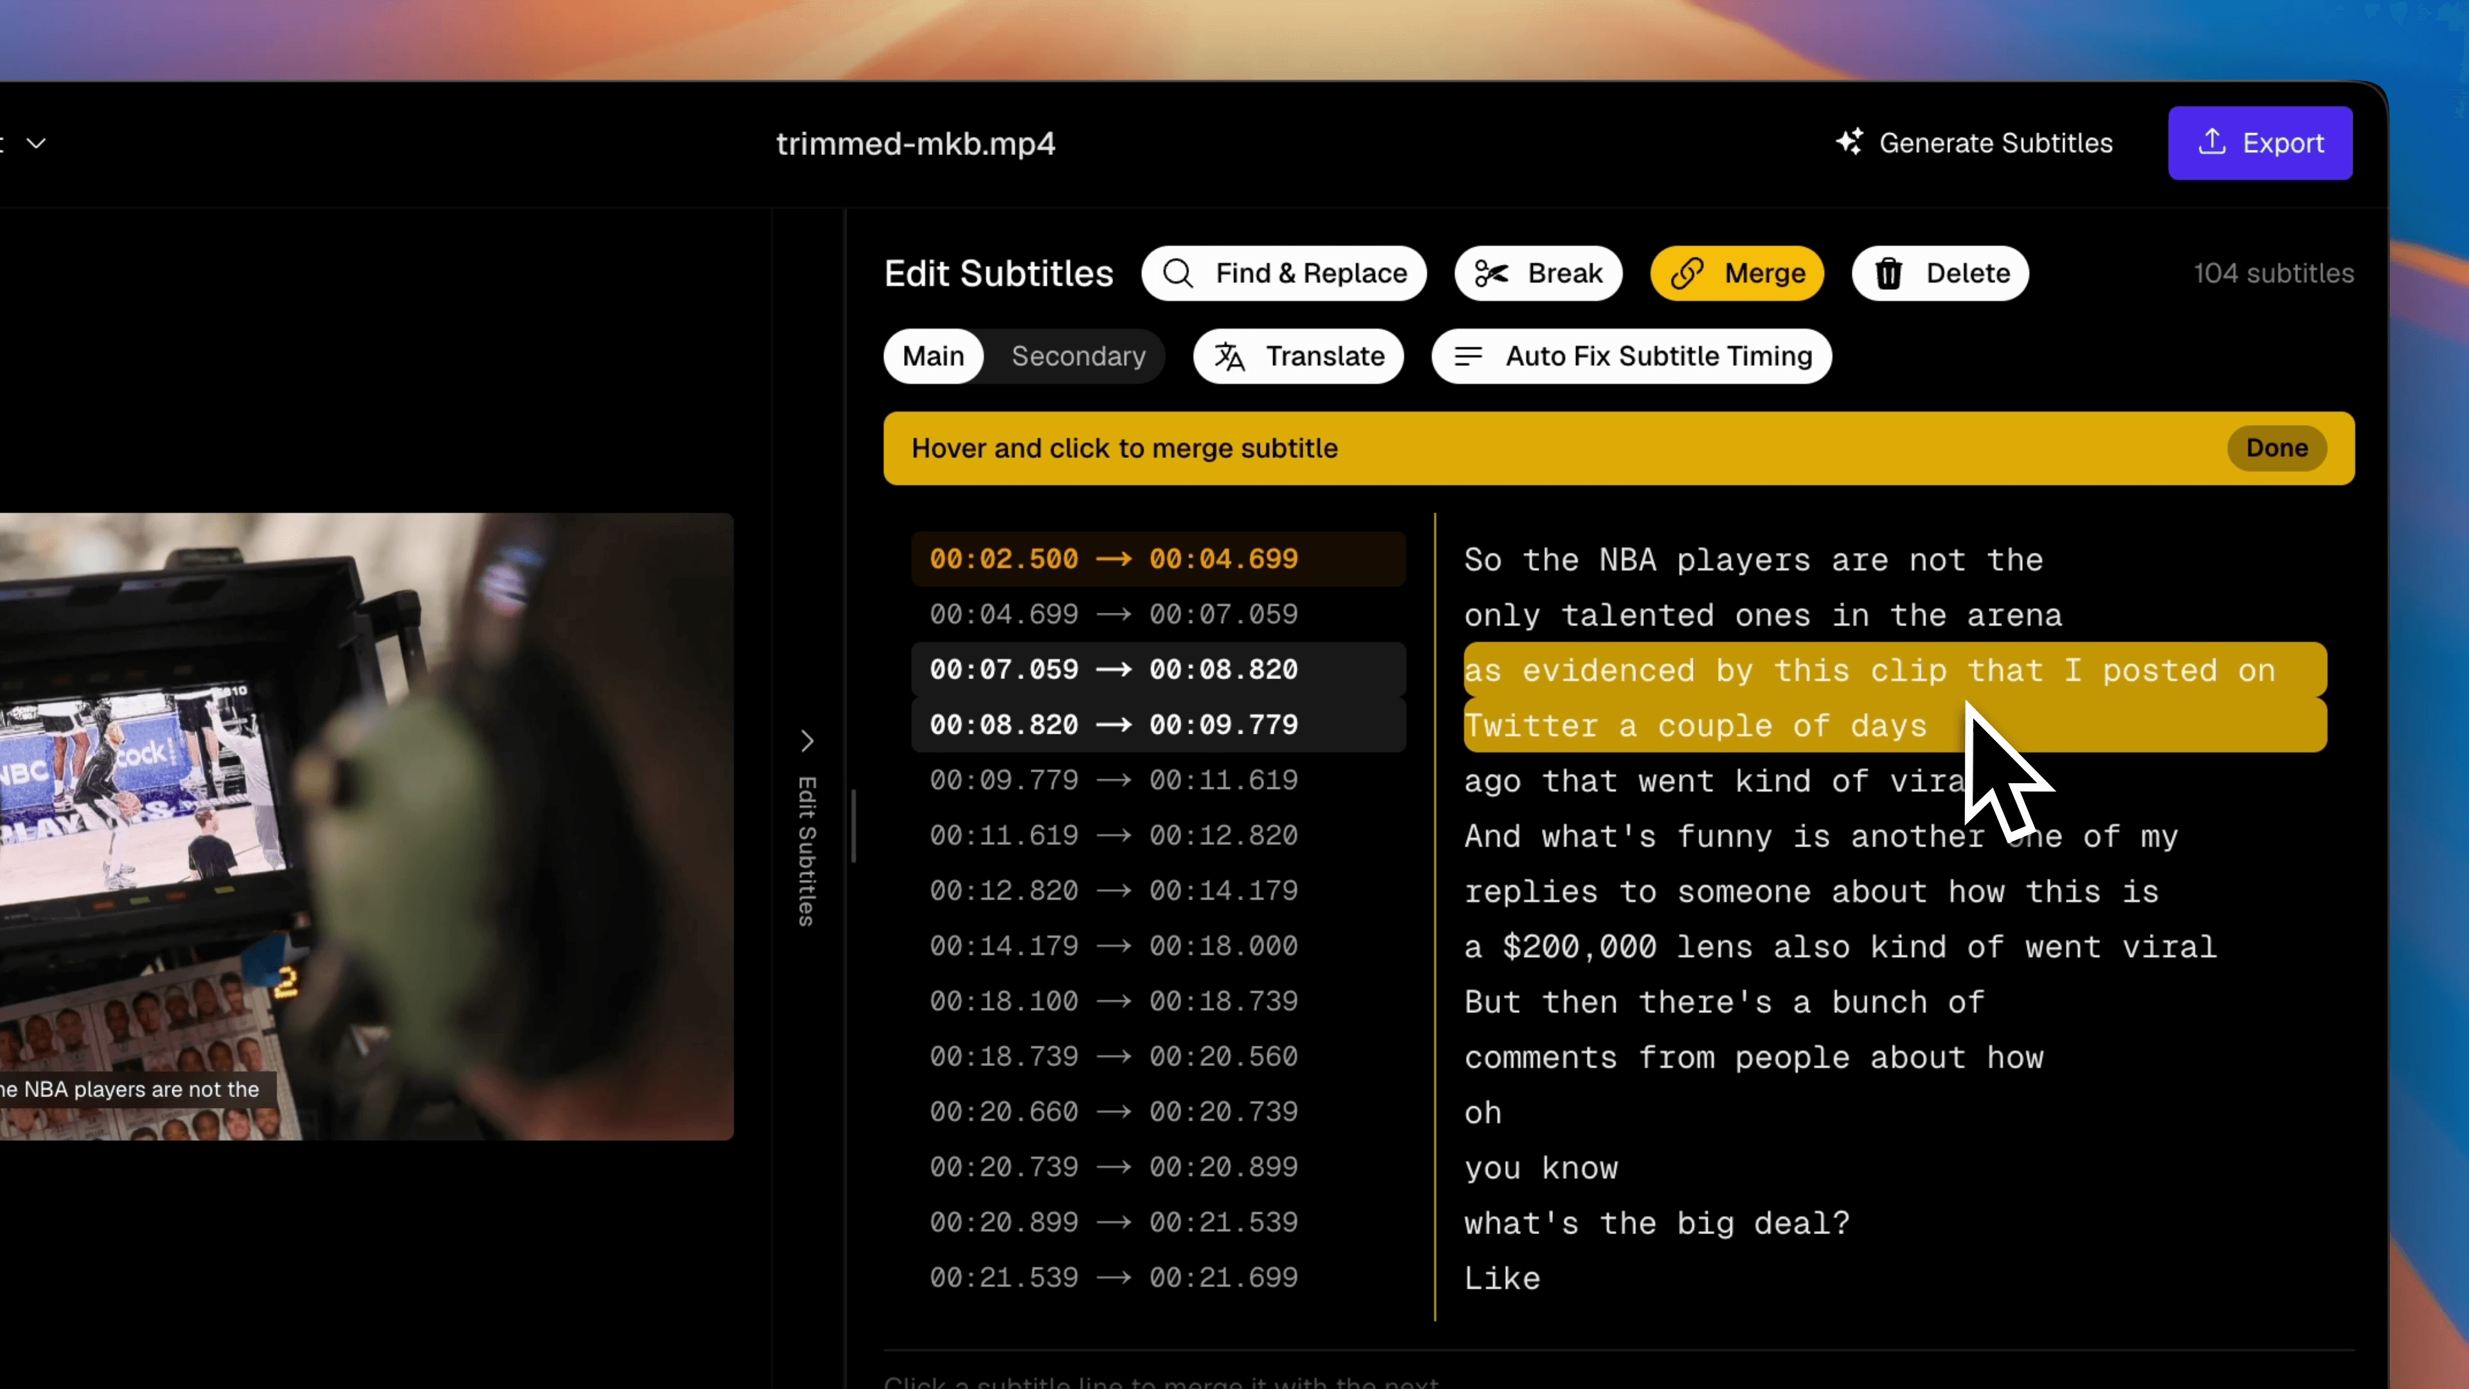This screenshot has height=1389, width=2469.
Task: Click the vertical 'Edit Subtitles' side label
Action: (807, 851)
